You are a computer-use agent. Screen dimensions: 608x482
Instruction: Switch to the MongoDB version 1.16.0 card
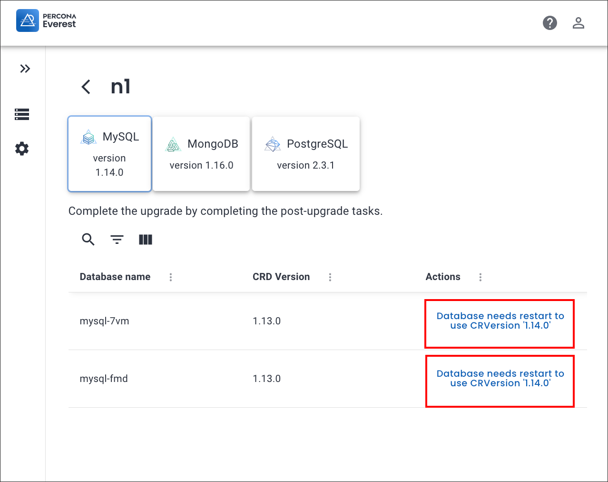(201, 154)
